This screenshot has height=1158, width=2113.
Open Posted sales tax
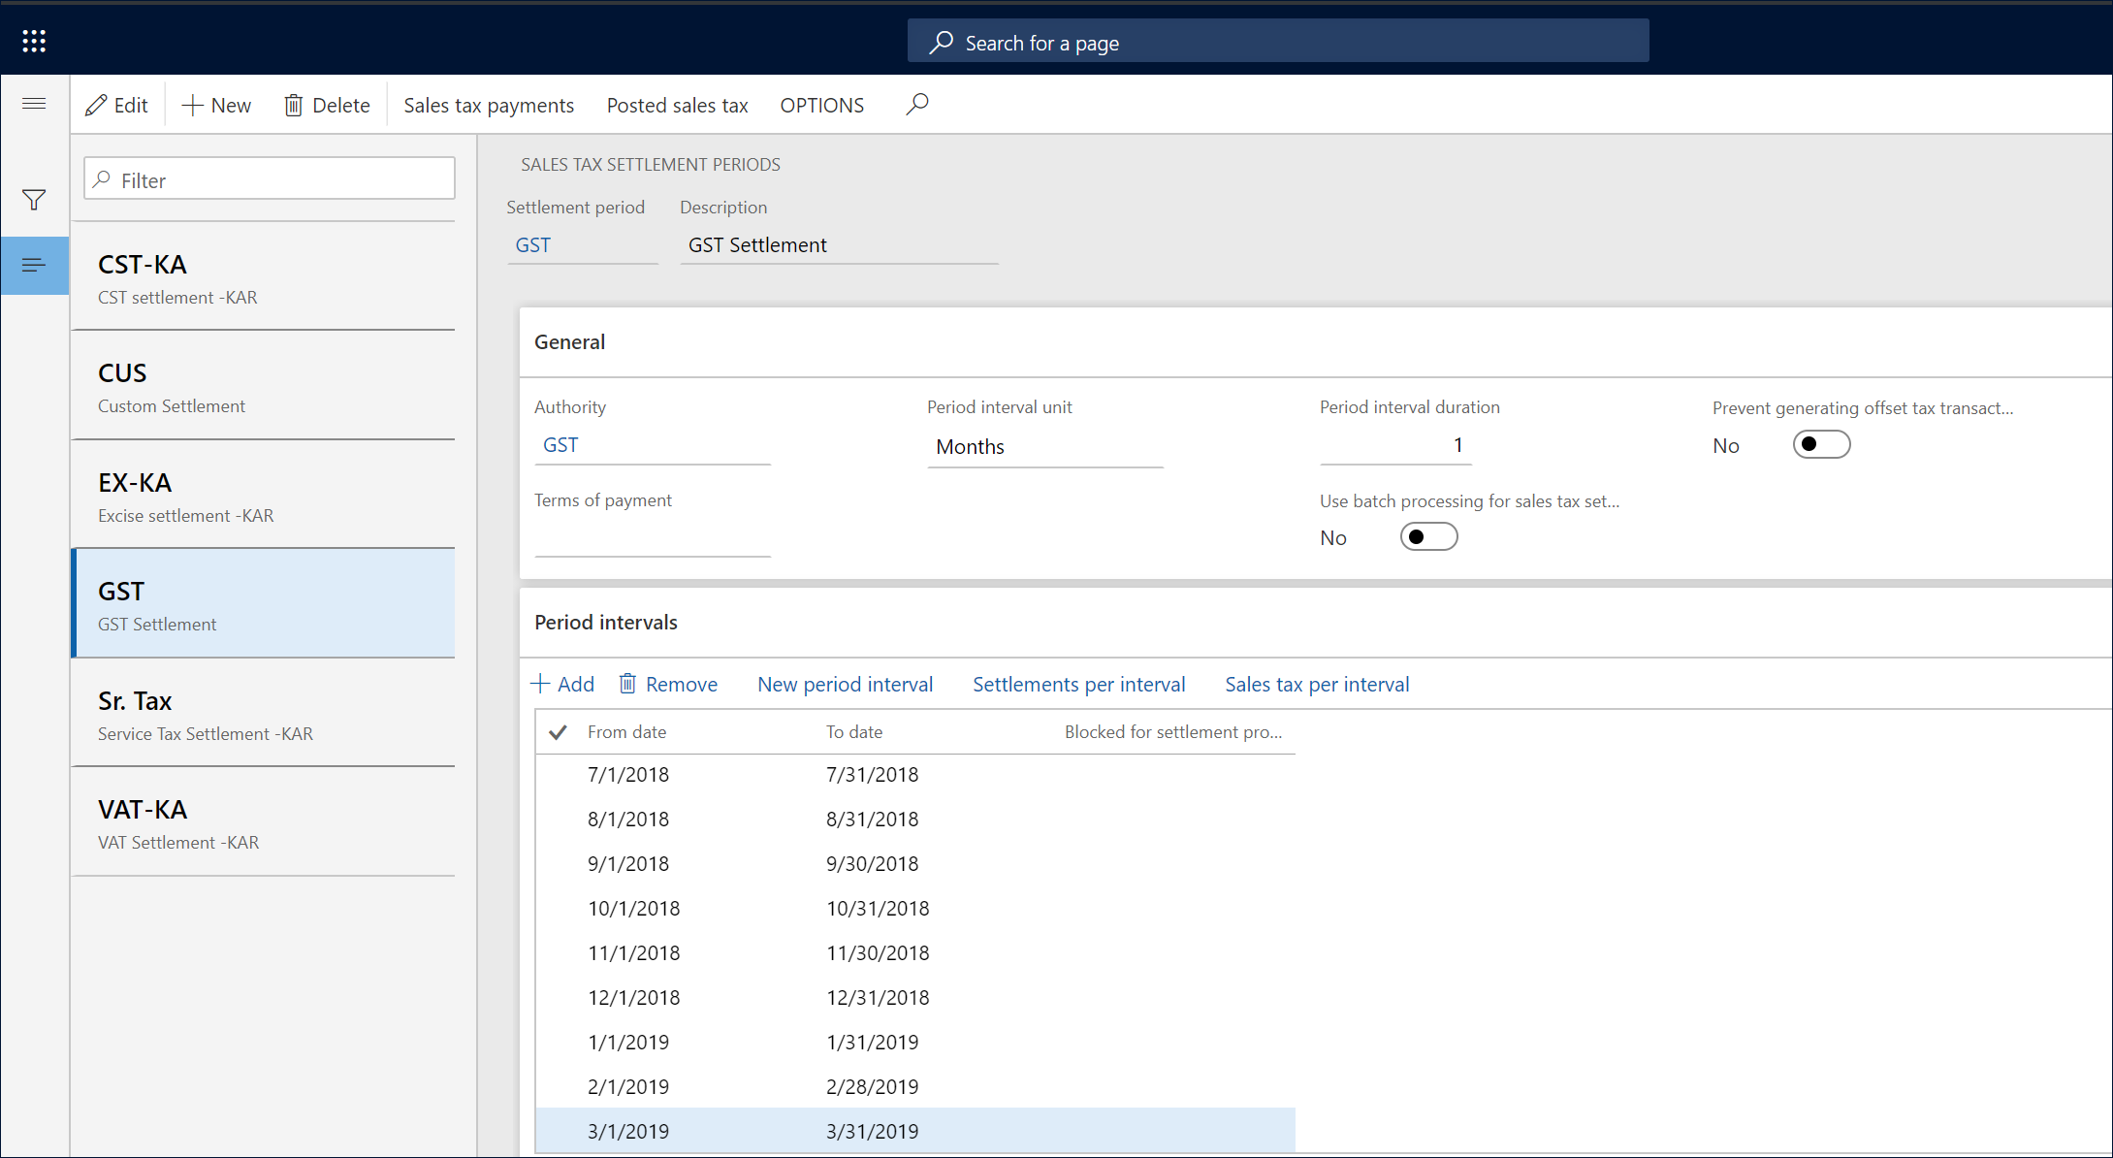678,105
